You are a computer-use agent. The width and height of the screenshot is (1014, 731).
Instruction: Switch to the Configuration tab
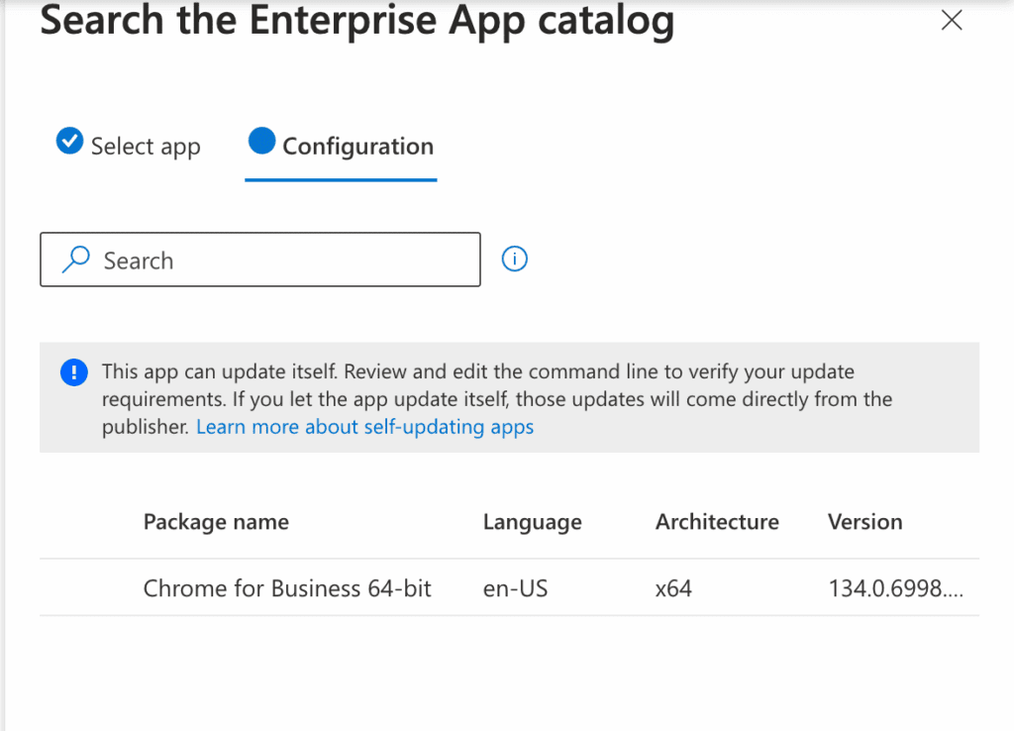coord(358,147)
